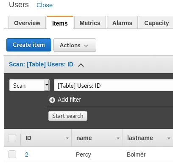
Task: Collapse the scan panel with the chevron
Action: 81,65
